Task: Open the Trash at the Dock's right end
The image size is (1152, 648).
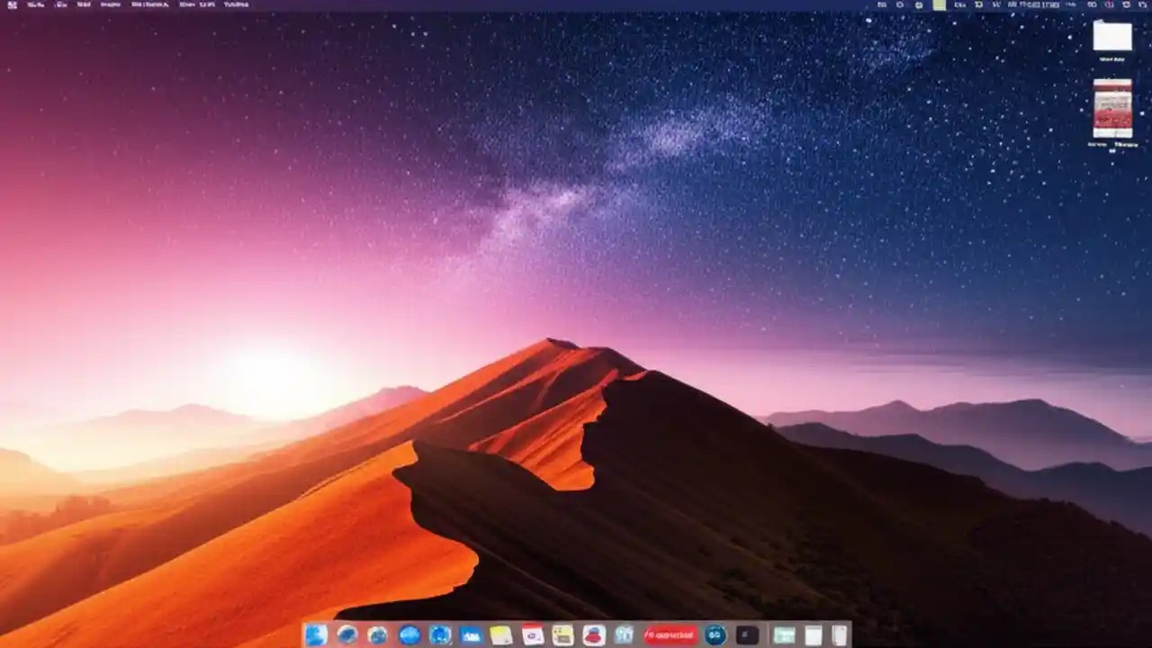Action: click(x=840, y=635)
